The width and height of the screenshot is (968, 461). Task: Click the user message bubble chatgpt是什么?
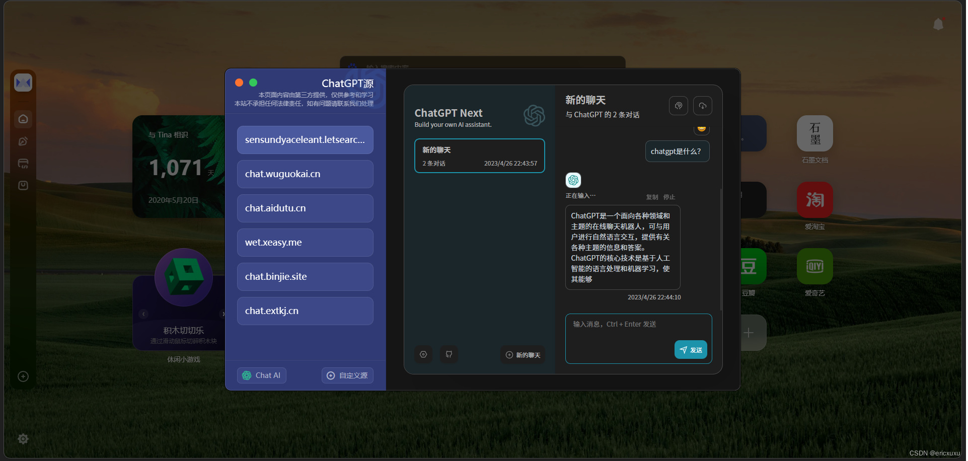(677, 151)
